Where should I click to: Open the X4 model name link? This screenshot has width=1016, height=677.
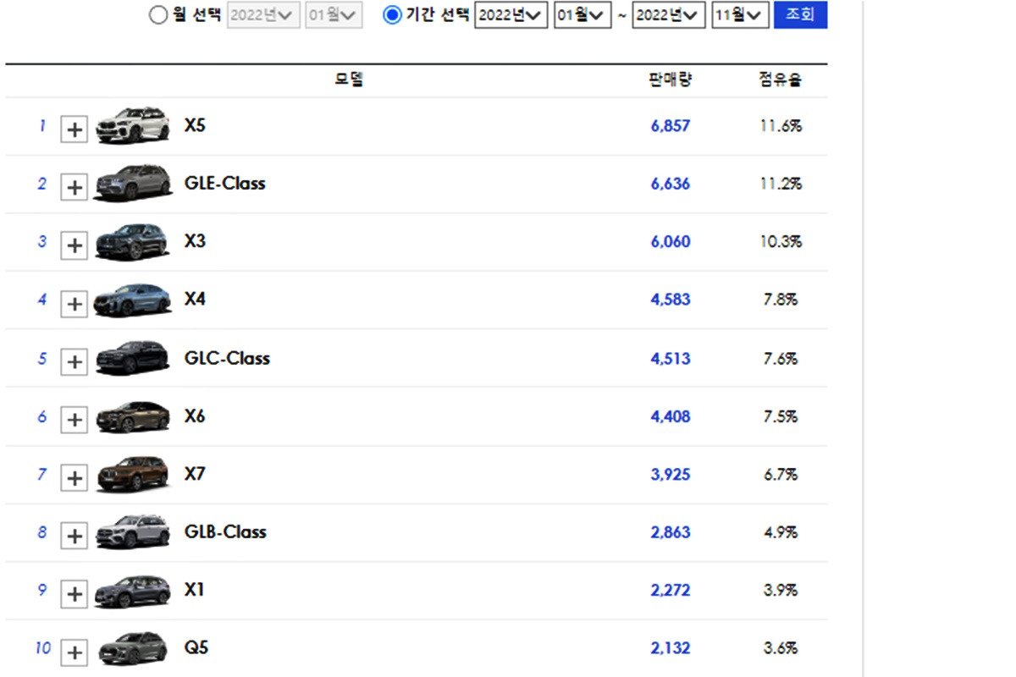click(x=195, y=299)
